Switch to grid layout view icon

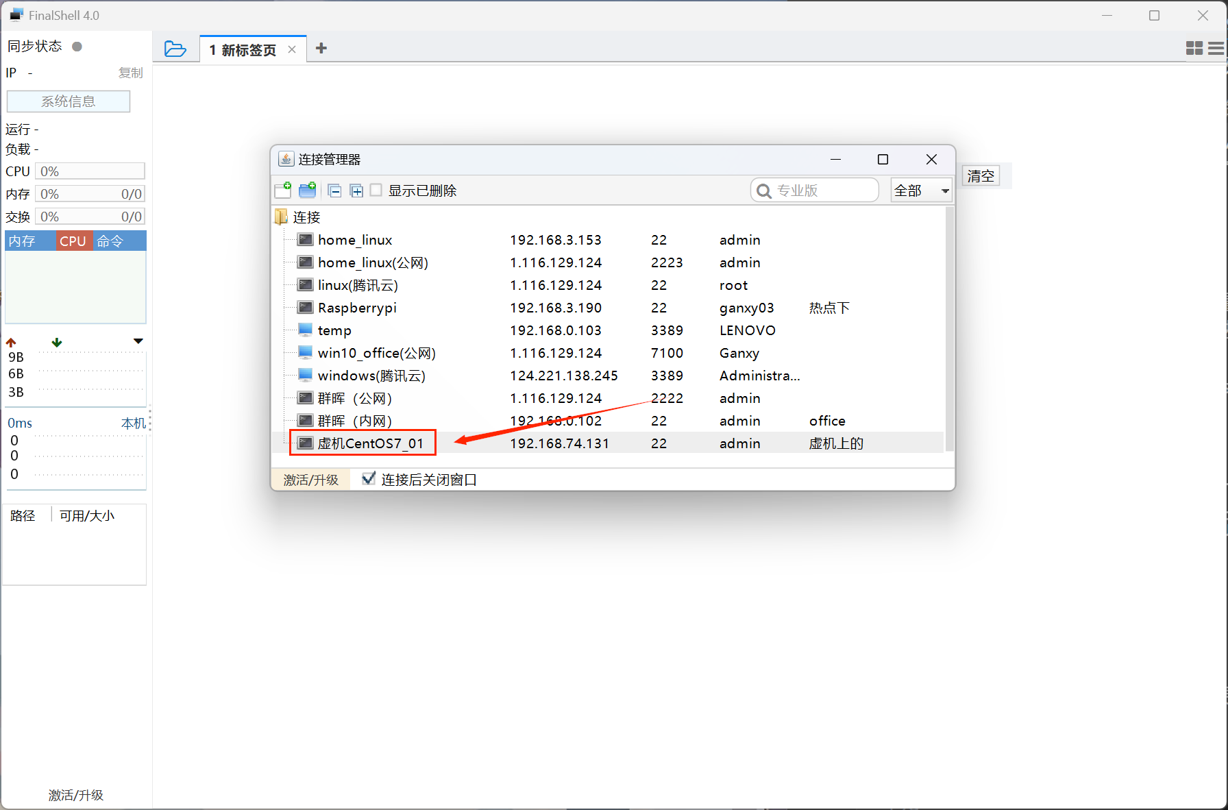[x=1194, y=48]
